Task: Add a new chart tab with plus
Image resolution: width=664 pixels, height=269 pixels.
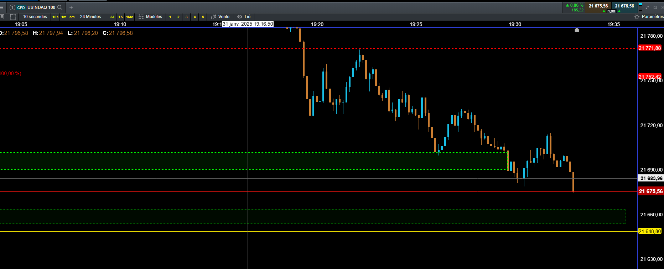Action: pyautogui.click(x=71, y=7)
